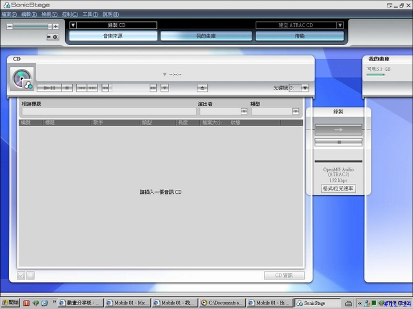Toggle the mute speaker button
This screenshot has width=413, height=309.
pos(53,37)
